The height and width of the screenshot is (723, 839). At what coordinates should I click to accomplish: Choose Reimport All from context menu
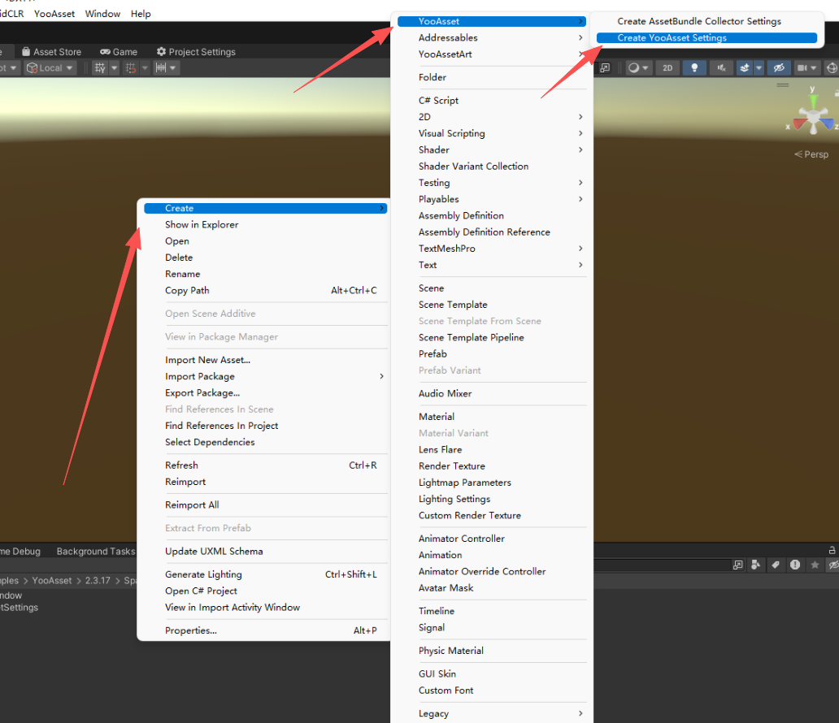(x=265, y=505)
